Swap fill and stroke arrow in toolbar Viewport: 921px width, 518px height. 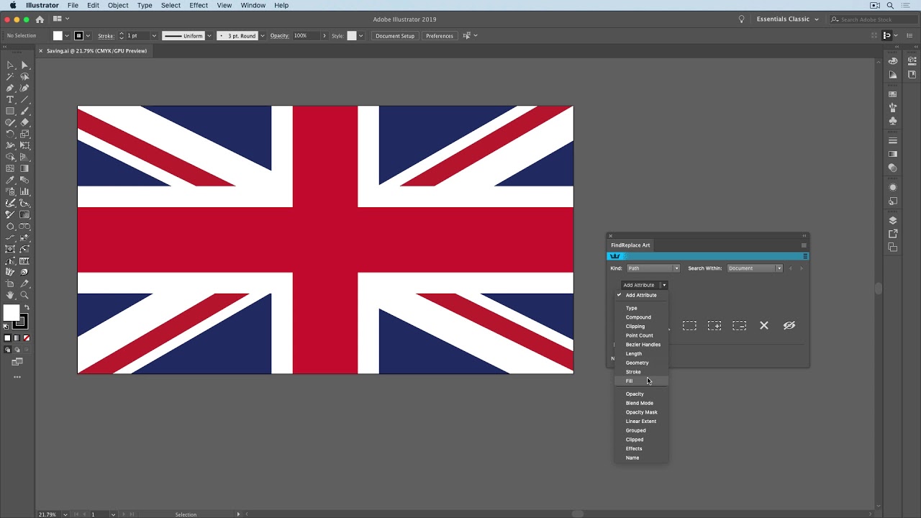pos(26,309)
